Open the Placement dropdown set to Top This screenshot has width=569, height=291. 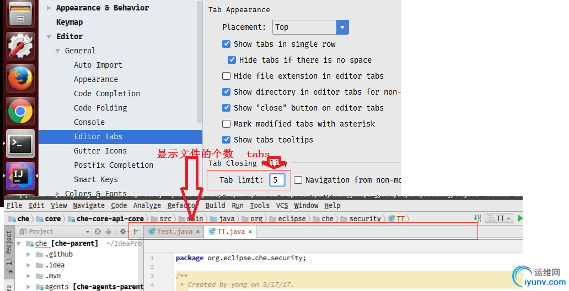pos(310,27)
